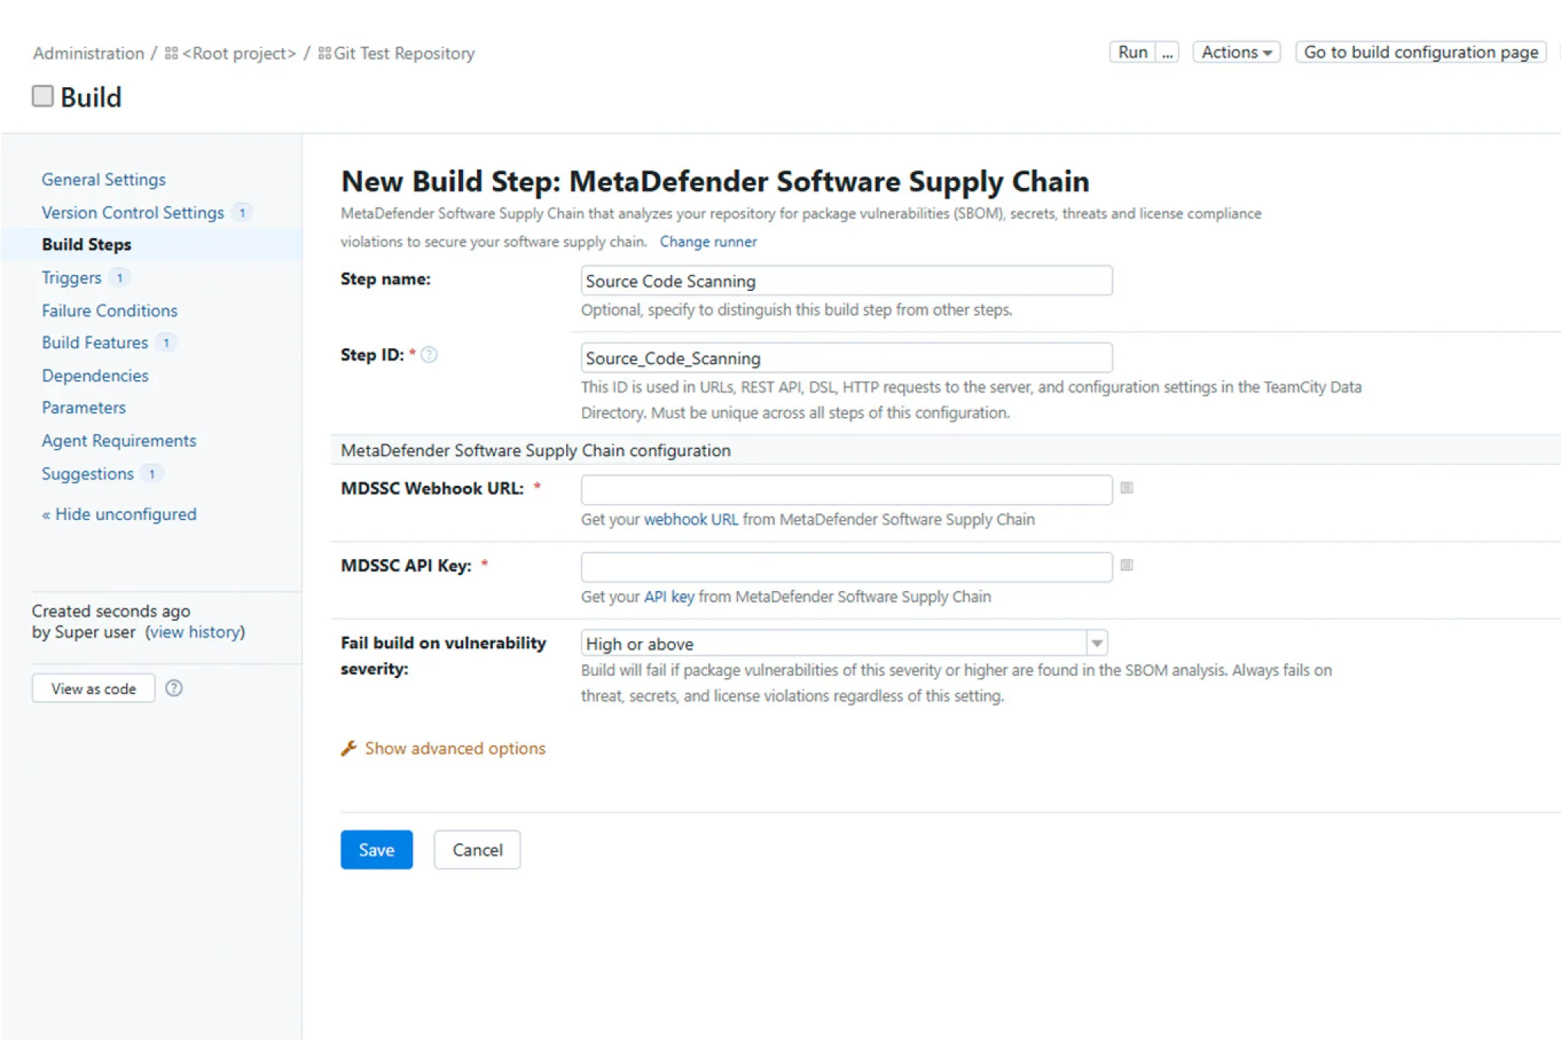
Task: Click into MDSSC Webhook URL field
Action: [846, 489]
